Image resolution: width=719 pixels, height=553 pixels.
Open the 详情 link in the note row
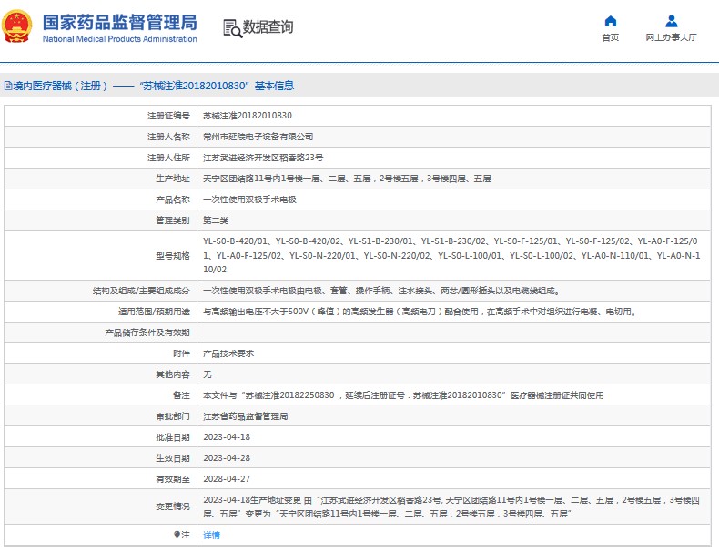pos(211,536)
